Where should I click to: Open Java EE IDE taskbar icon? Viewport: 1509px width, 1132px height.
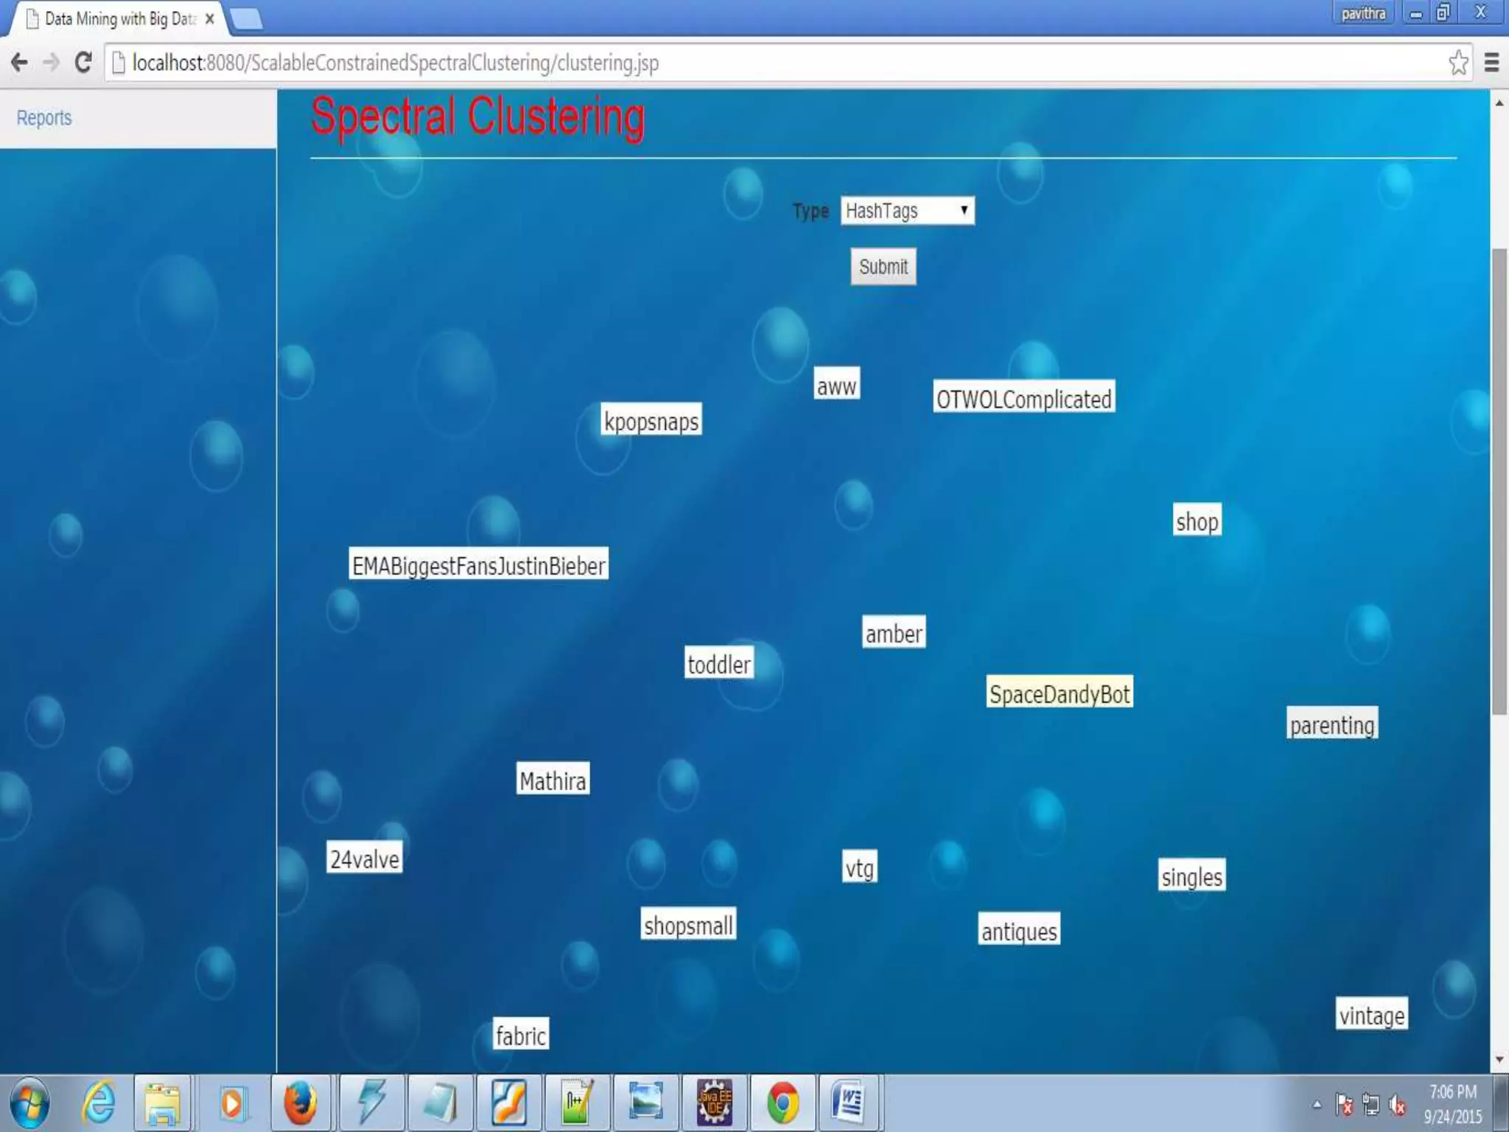click(x=714, y=1103)
